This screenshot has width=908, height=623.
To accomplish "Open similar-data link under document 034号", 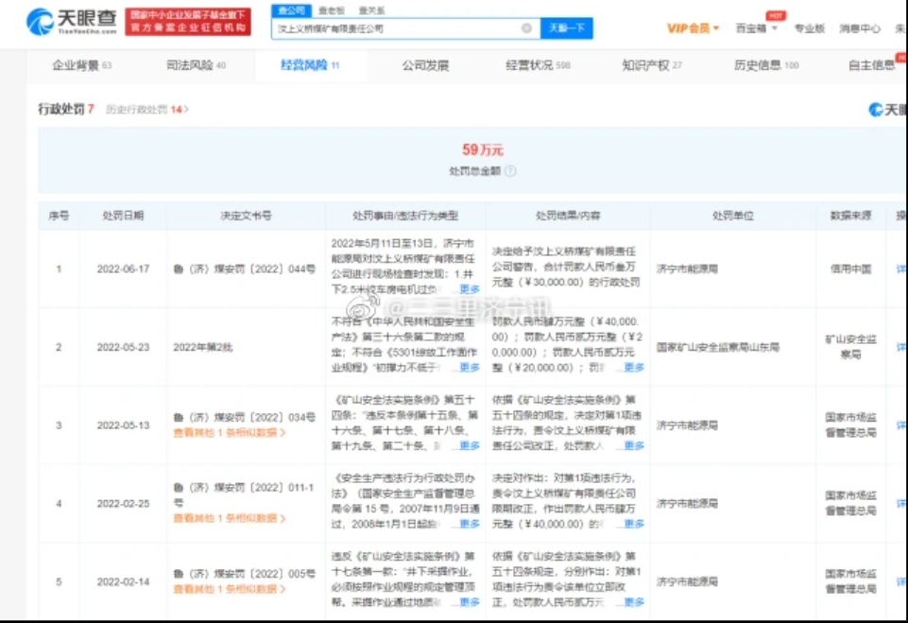I will tap(230, 432).
